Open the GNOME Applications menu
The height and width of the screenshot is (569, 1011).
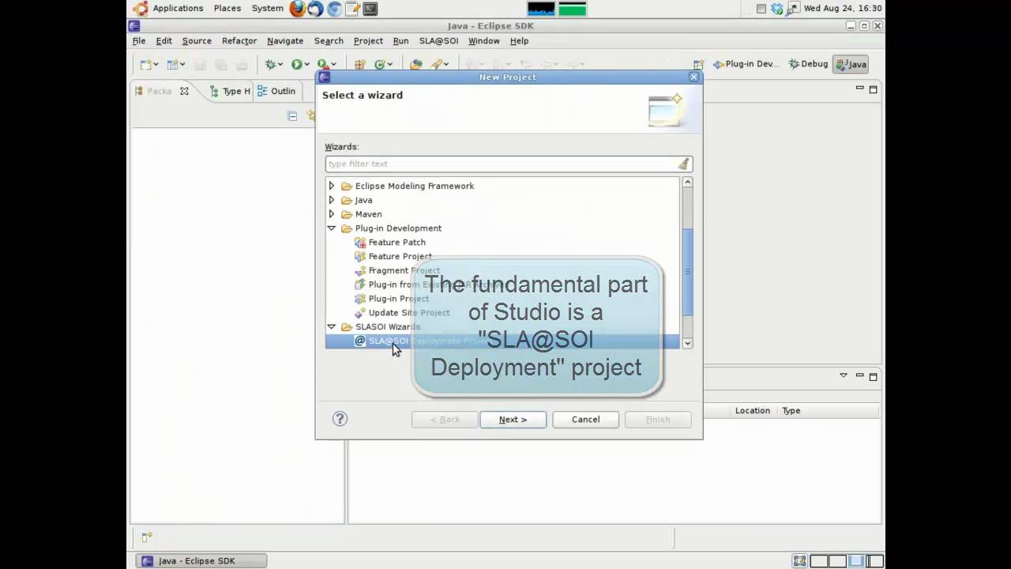point(178,9)
